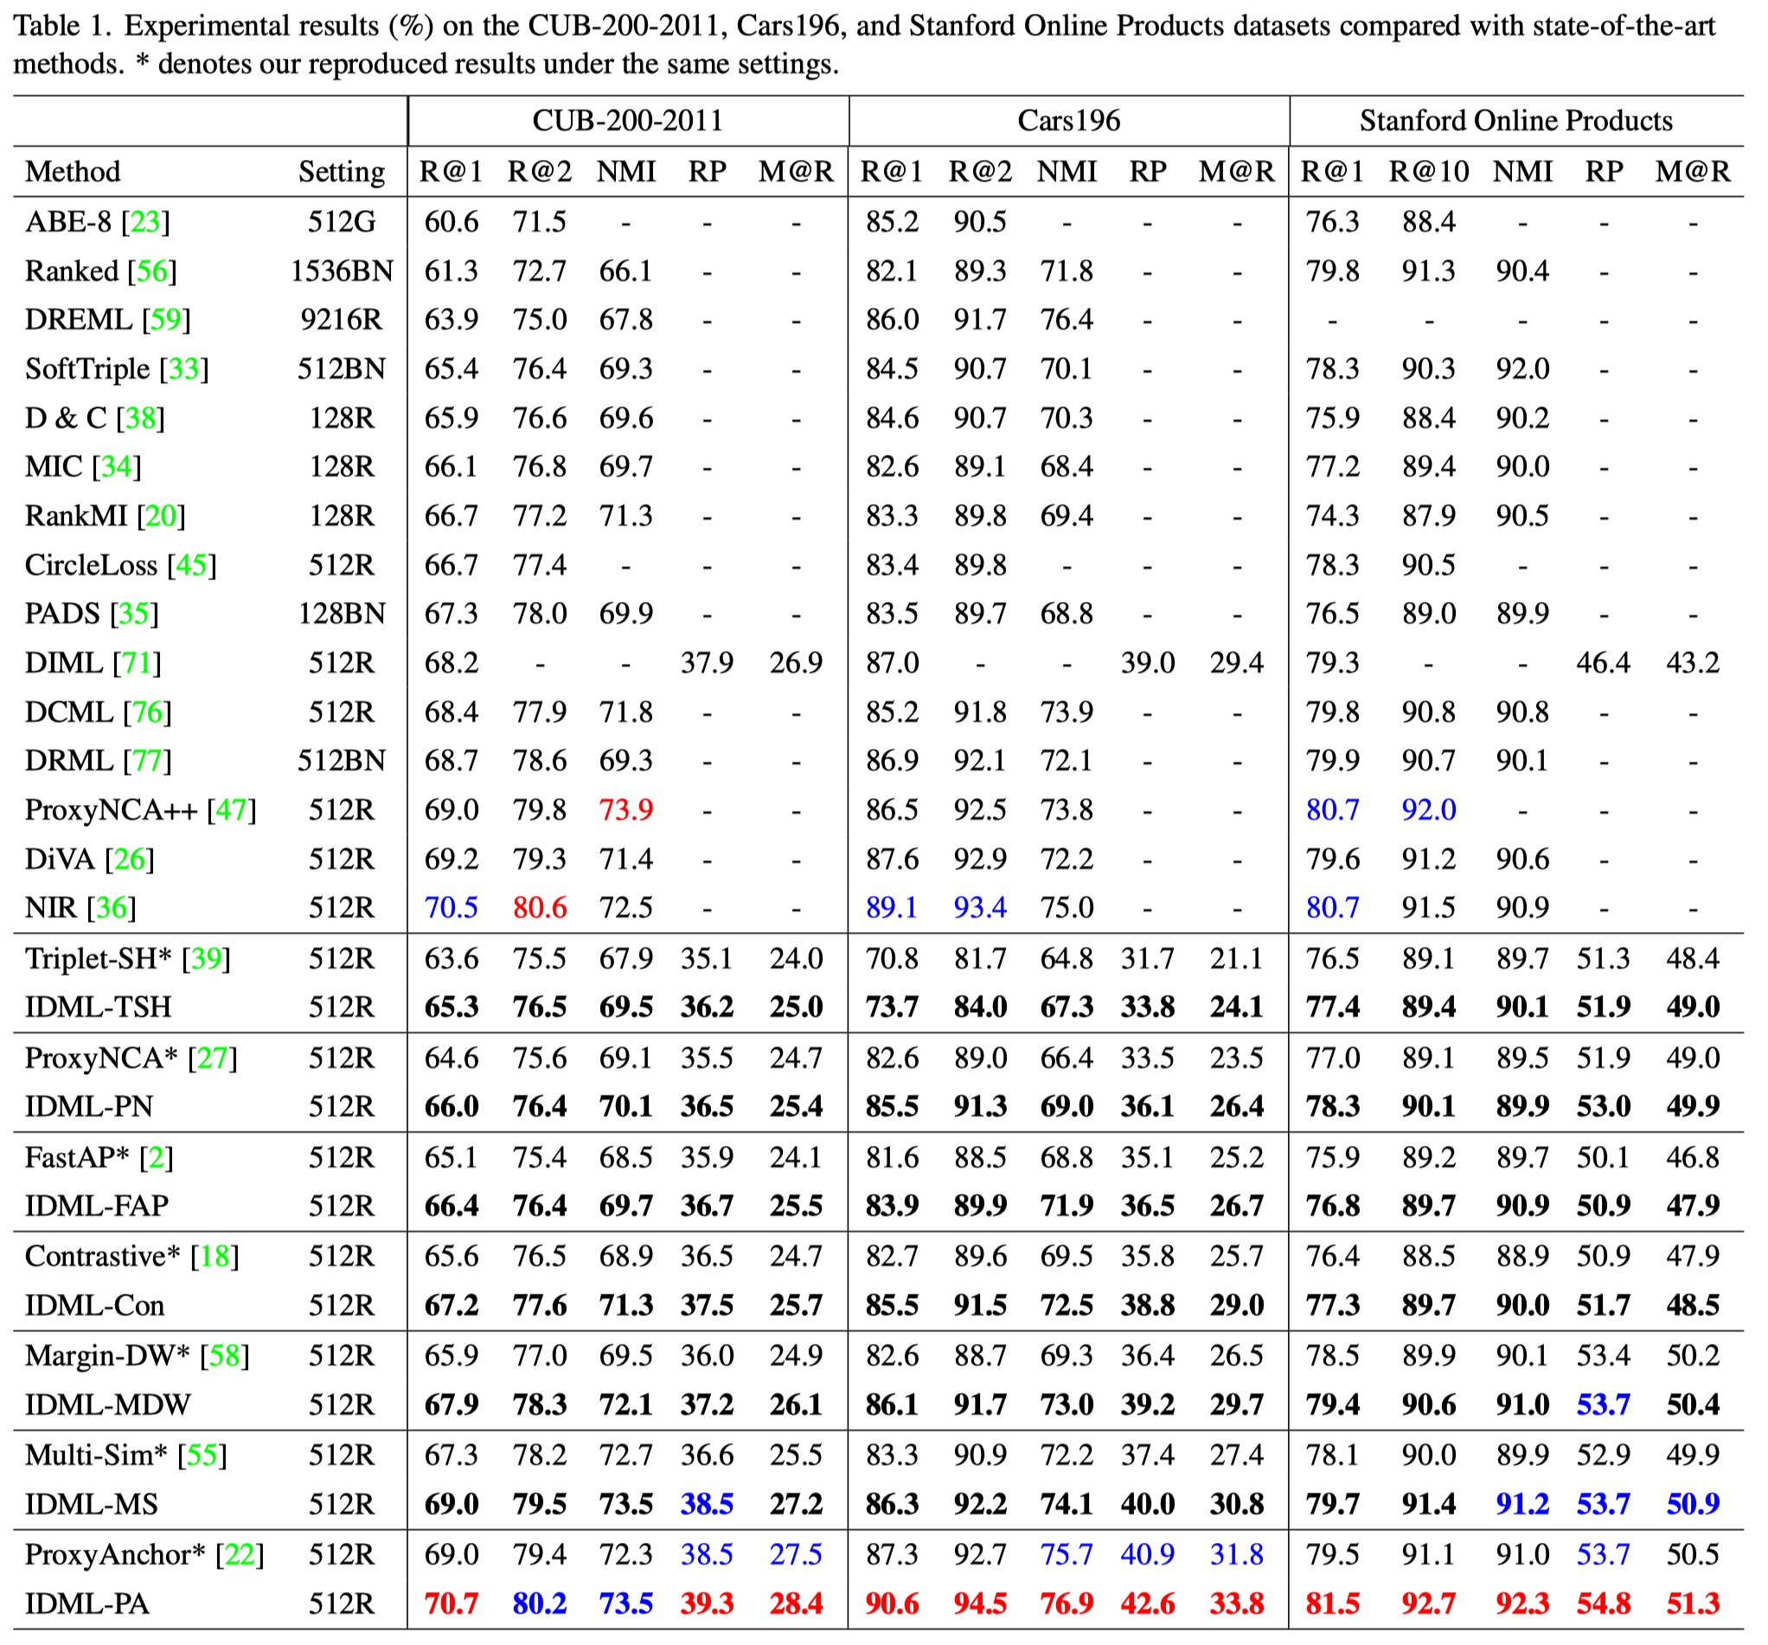
Task: Click the DREML citation 59
Action: [x=165, y=319]
